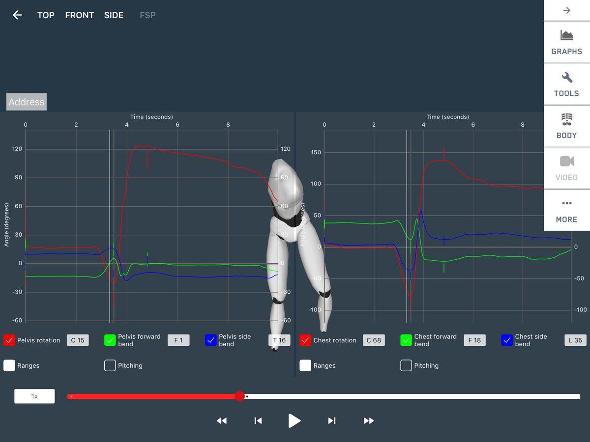
Task: Enable Pitching on the right graph
Action: pos(406,365)
